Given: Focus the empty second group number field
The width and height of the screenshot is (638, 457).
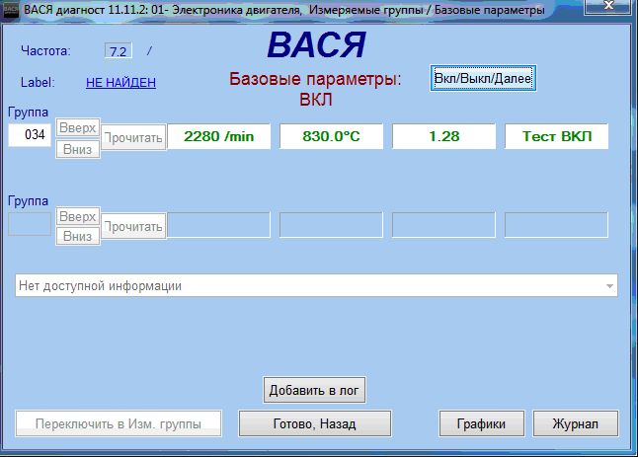Looking at the screenshot, I should click(x=30, y=224).
